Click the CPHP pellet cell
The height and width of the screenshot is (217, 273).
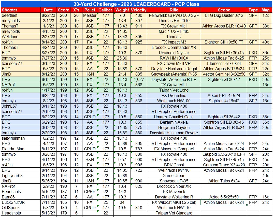tap(90, 192)
